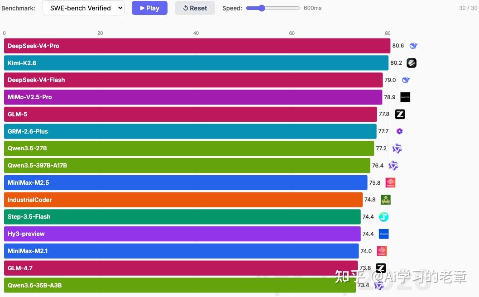Viewport: 479px width, 297px height.
Task: Start the animation with the Play button
Action: (x=149, y=8)
